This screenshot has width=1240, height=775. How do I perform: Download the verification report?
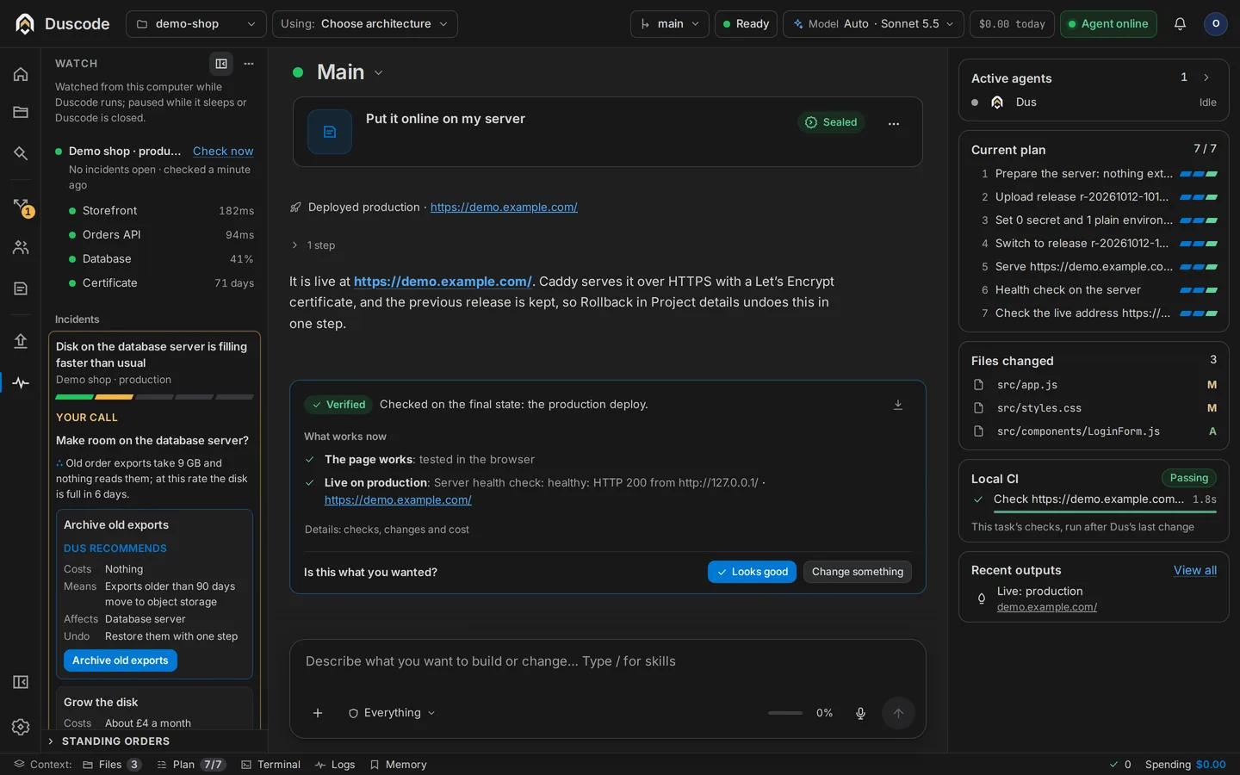click(897, 405)
